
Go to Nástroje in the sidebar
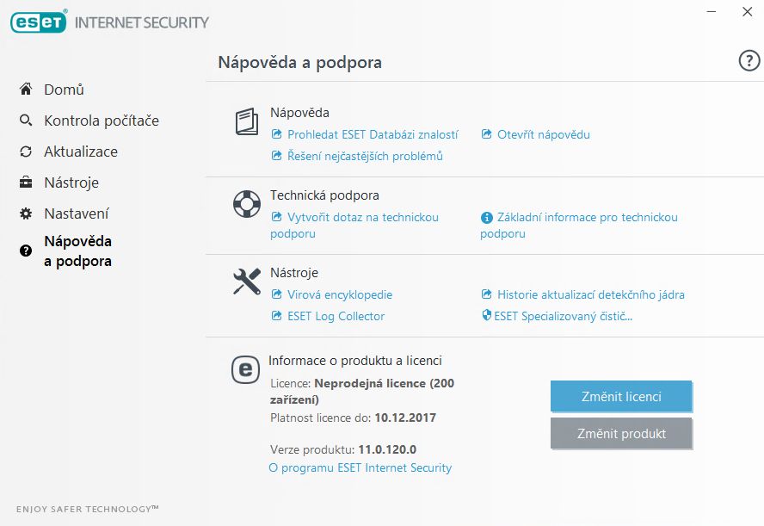click(71, 183)
